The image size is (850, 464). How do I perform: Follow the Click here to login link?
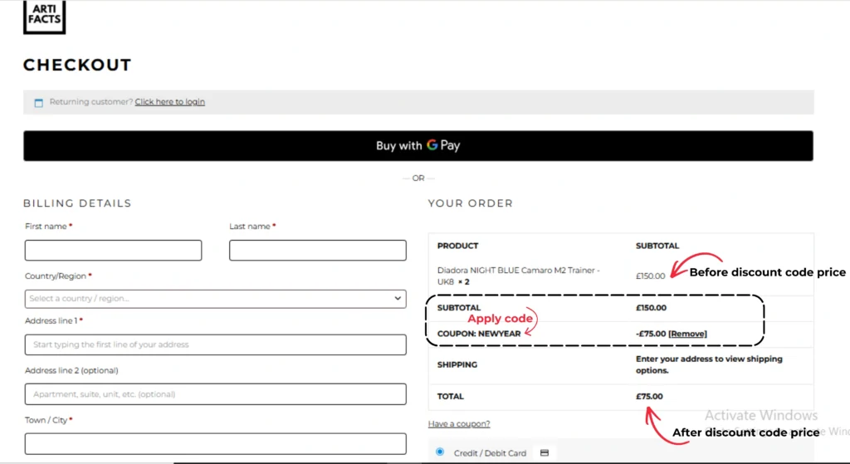[169, 102]
